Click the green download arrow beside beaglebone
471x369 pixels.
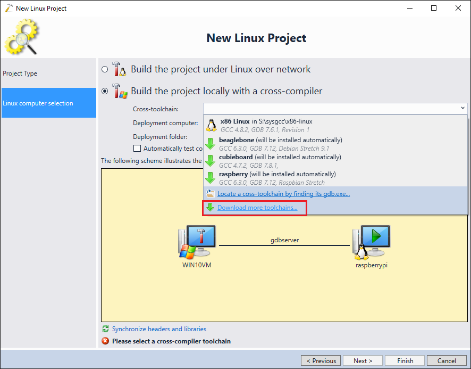pyautogui.click(x=211, y=144)
